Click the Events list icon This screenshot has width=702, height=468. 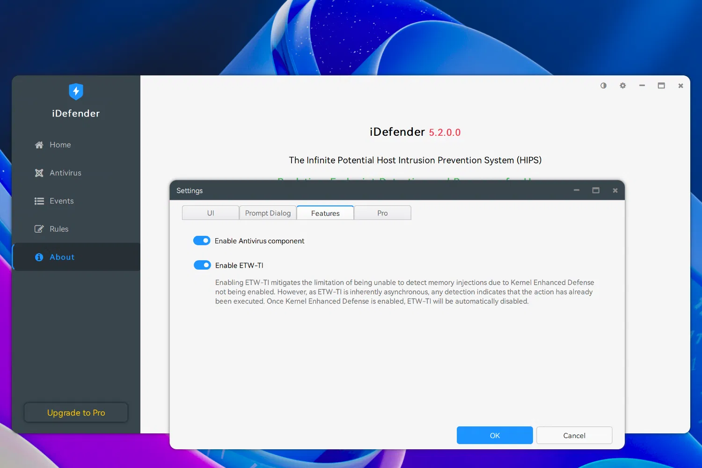[x=39, y=201]
